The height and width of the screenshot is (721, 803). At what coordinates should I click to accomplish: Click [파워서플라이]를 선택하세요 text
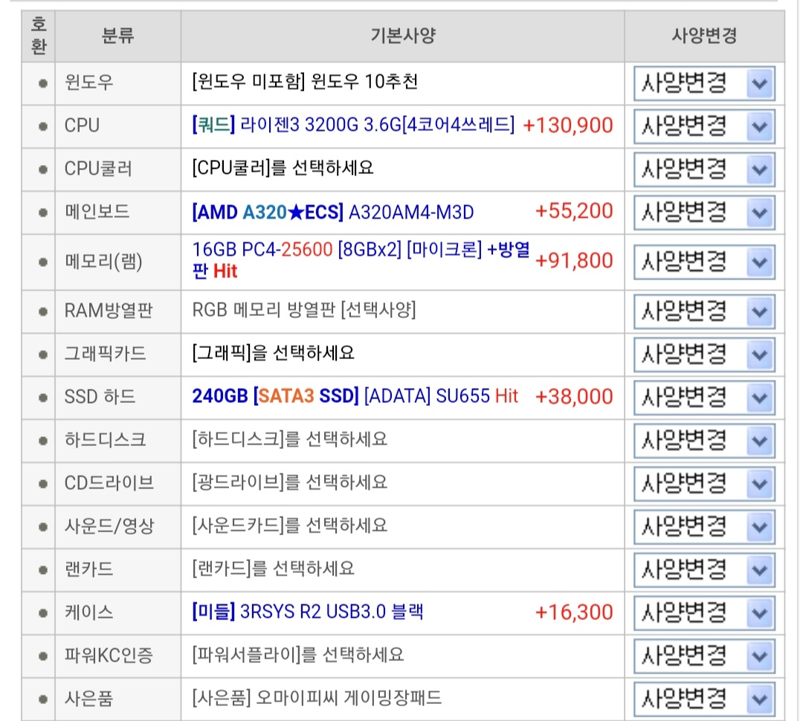tap(298, 655)
